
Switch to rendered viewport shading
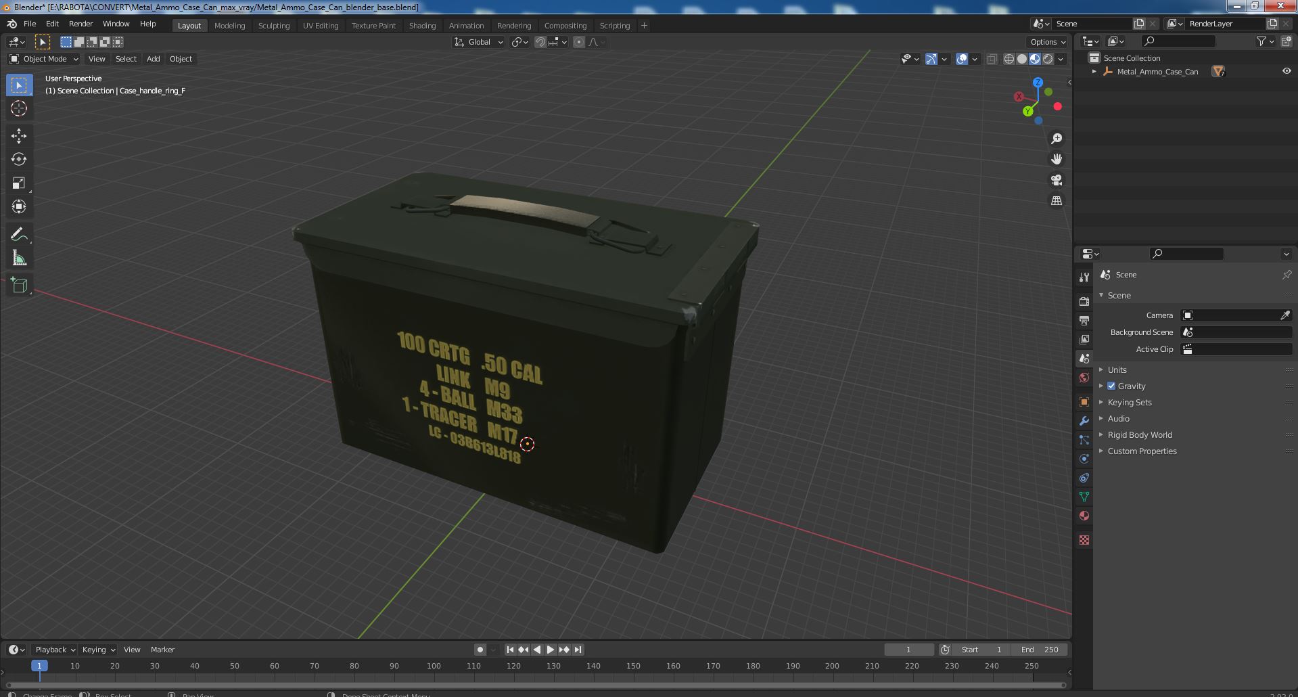[1048, 59]
